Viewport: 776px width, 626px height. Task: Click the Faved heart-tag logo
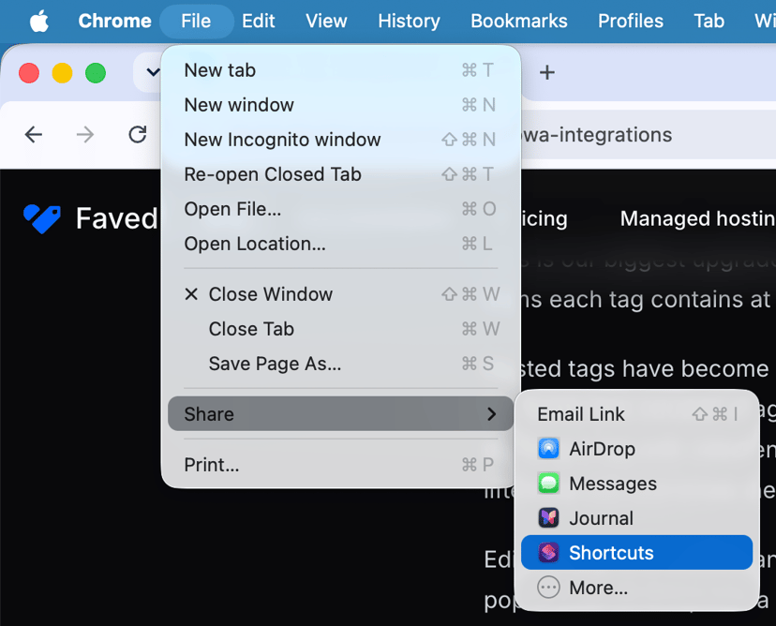click(x=42, y=218)
